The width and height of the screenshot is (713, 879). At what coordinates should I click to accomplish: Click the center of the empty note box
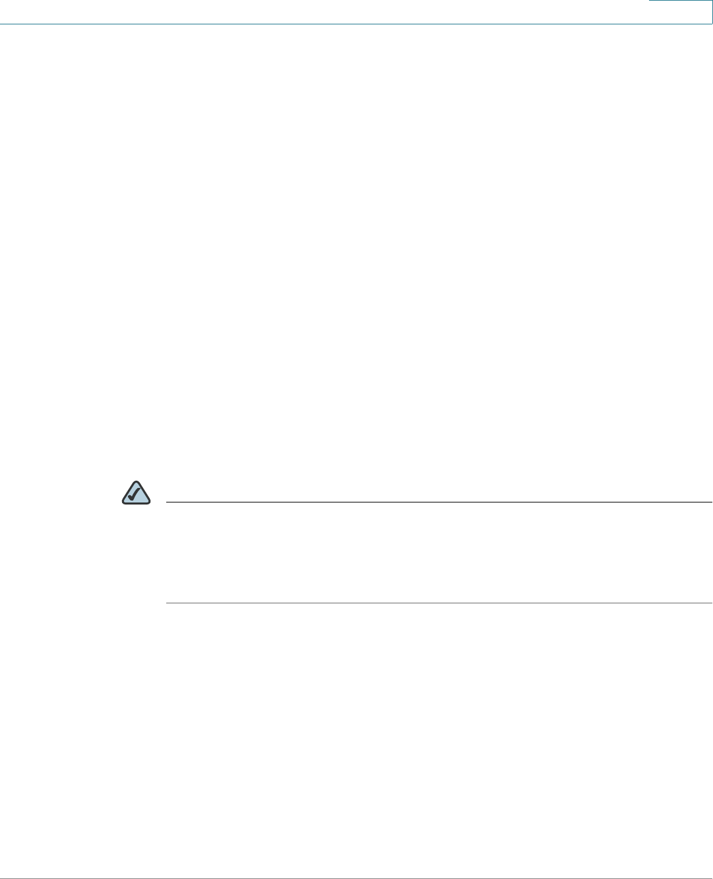(x=439, y=553)
